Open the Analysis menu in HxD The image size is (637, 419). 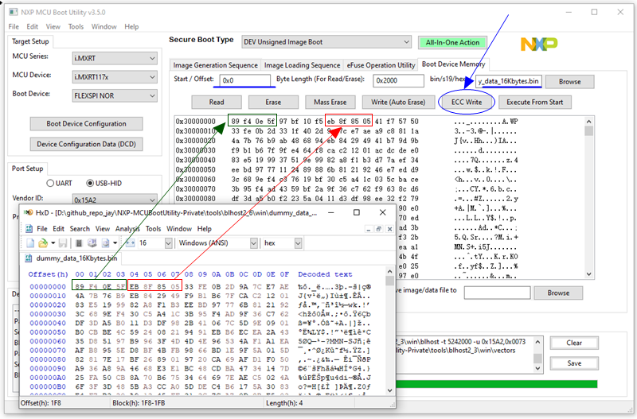point(127,229)
